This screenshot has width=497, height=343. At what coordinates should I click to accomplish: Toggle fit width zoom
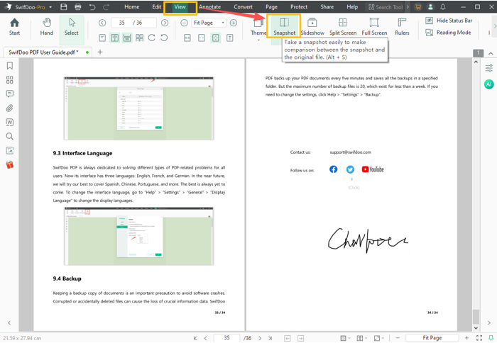coord(202,38)
